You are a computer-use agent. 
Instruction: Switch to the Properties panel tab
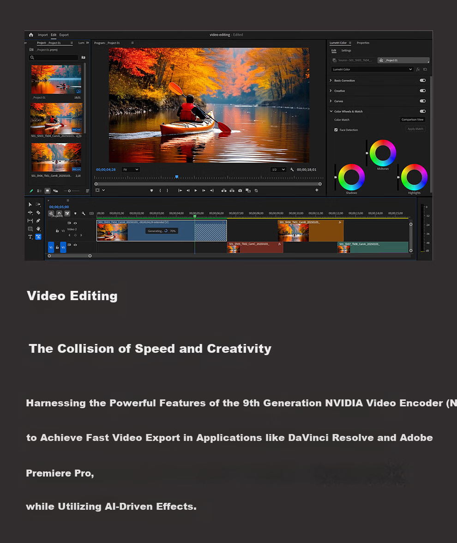point(363,43)
